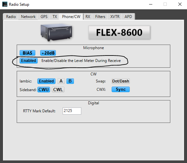
Task: Select the Phone/CW tab
Action: (71, 17)
